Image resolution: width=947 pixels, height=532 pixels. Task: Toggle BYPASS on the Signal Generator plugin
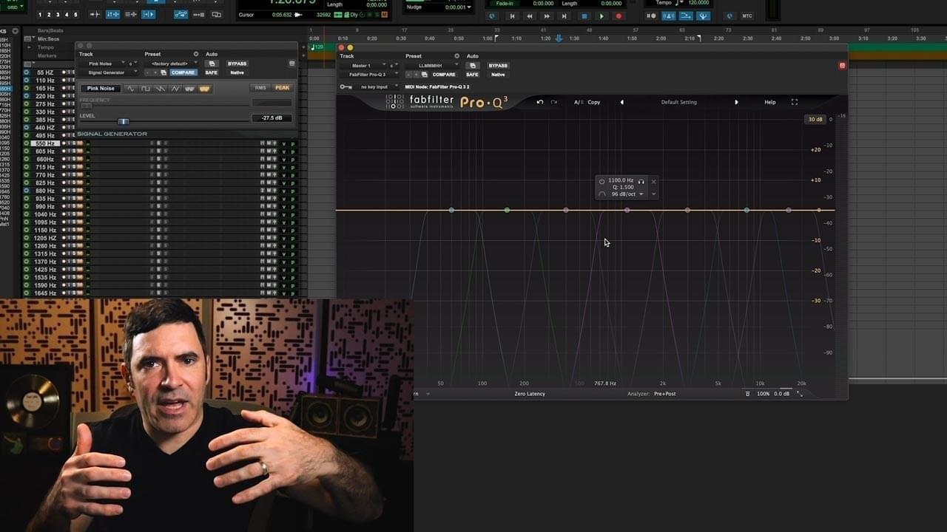(x=237, y=64)
